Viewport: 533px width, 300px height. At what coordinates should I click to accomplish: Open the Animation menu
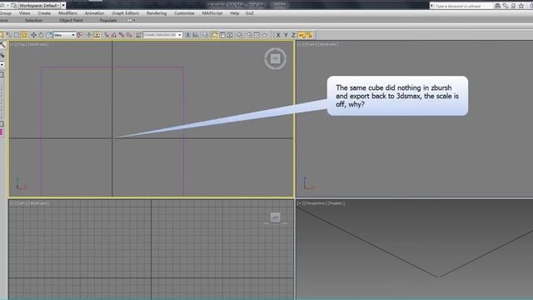pyautogui.click(x=94, y=13)
